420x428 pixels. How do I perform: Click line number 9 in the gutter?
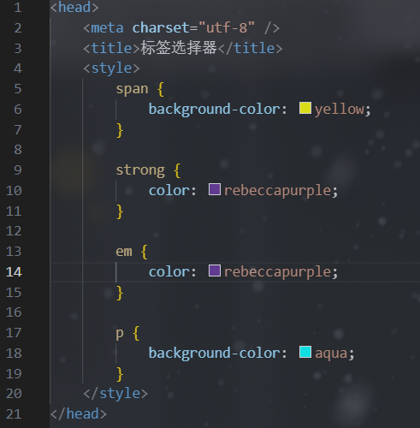[18, 170]
